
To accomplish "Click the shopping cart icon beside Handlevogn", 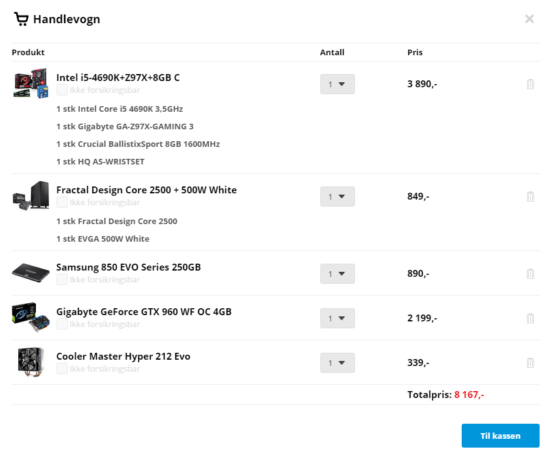I will click(x=21, y=19).
